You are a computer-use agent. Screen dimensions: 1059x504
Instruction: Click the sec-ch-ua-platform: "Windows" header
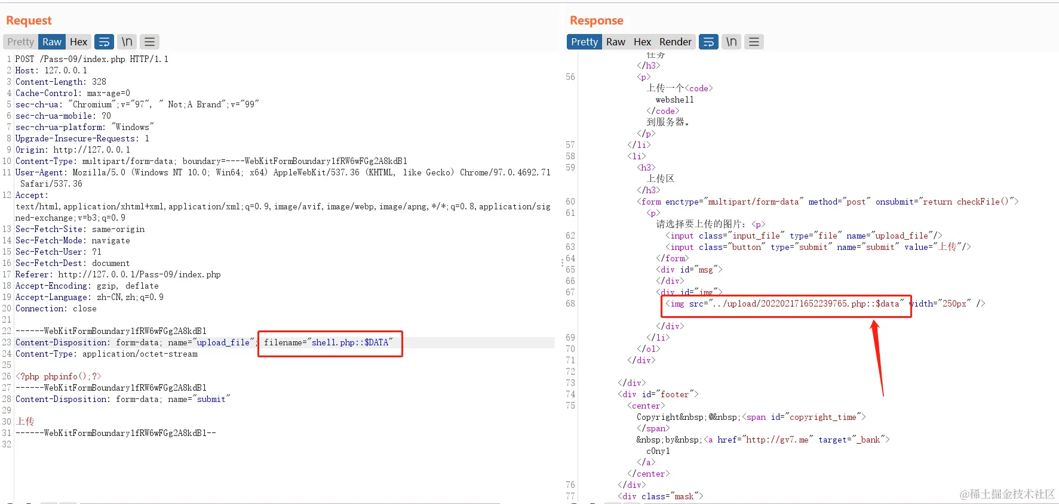click(x=85, y=127)
